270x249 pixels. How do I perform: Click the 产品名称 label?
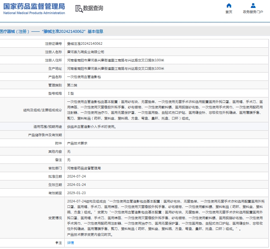click(x=55, y=77)
